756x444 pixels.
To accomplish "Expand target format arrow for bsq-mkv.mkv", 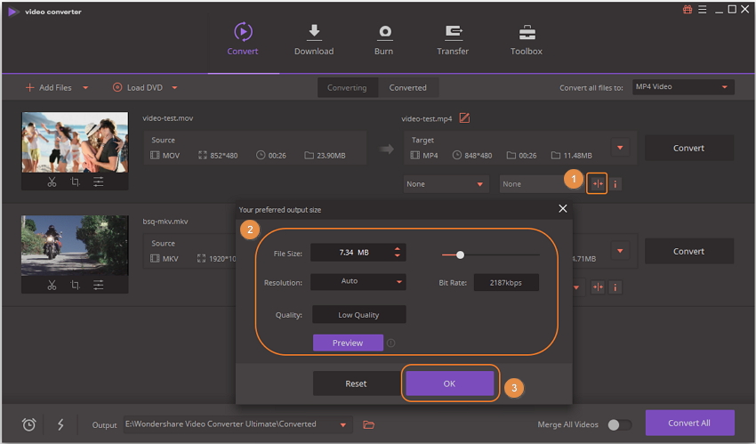I will [x=620, y=251].
